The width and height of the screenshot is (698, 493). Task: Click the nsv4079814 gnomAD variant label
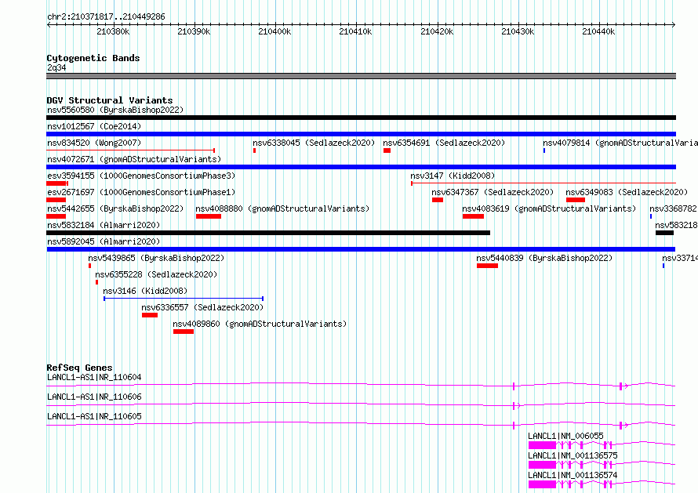[x=620, y=143]
